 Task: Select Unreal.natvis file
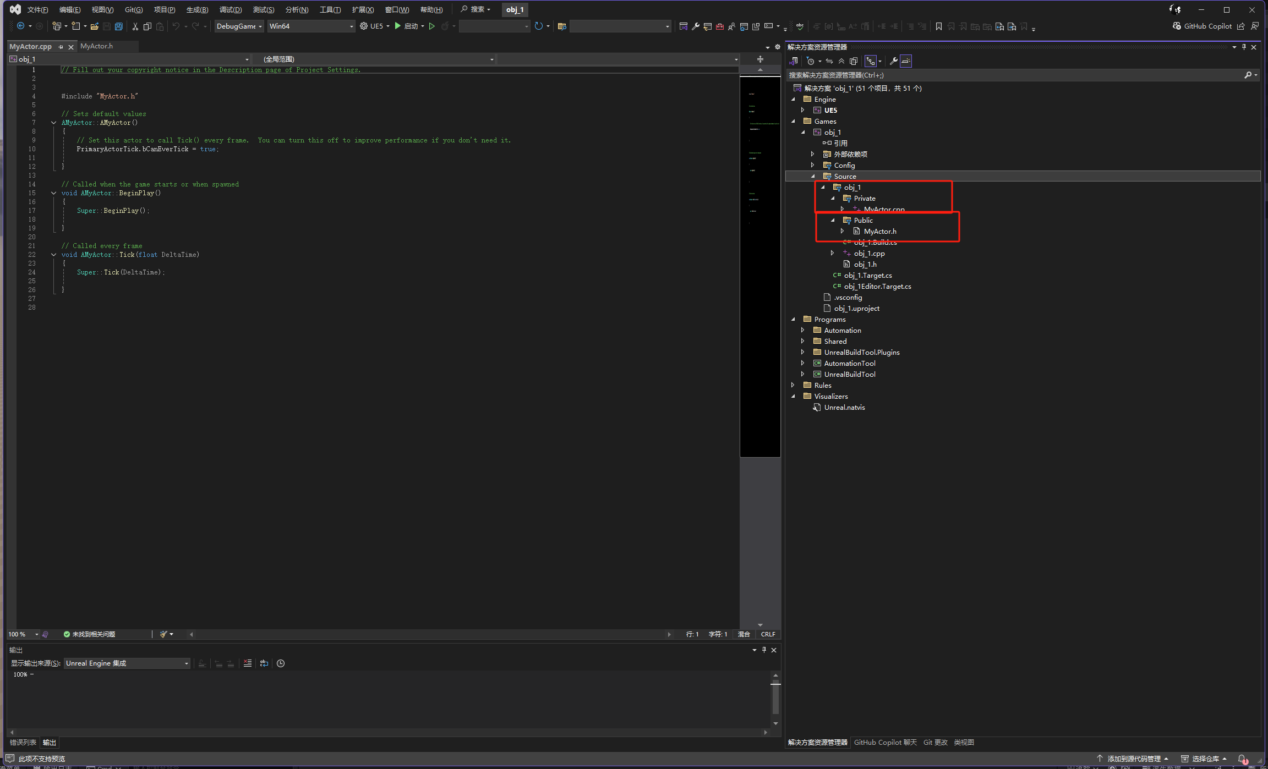click(x=844, y=408)
